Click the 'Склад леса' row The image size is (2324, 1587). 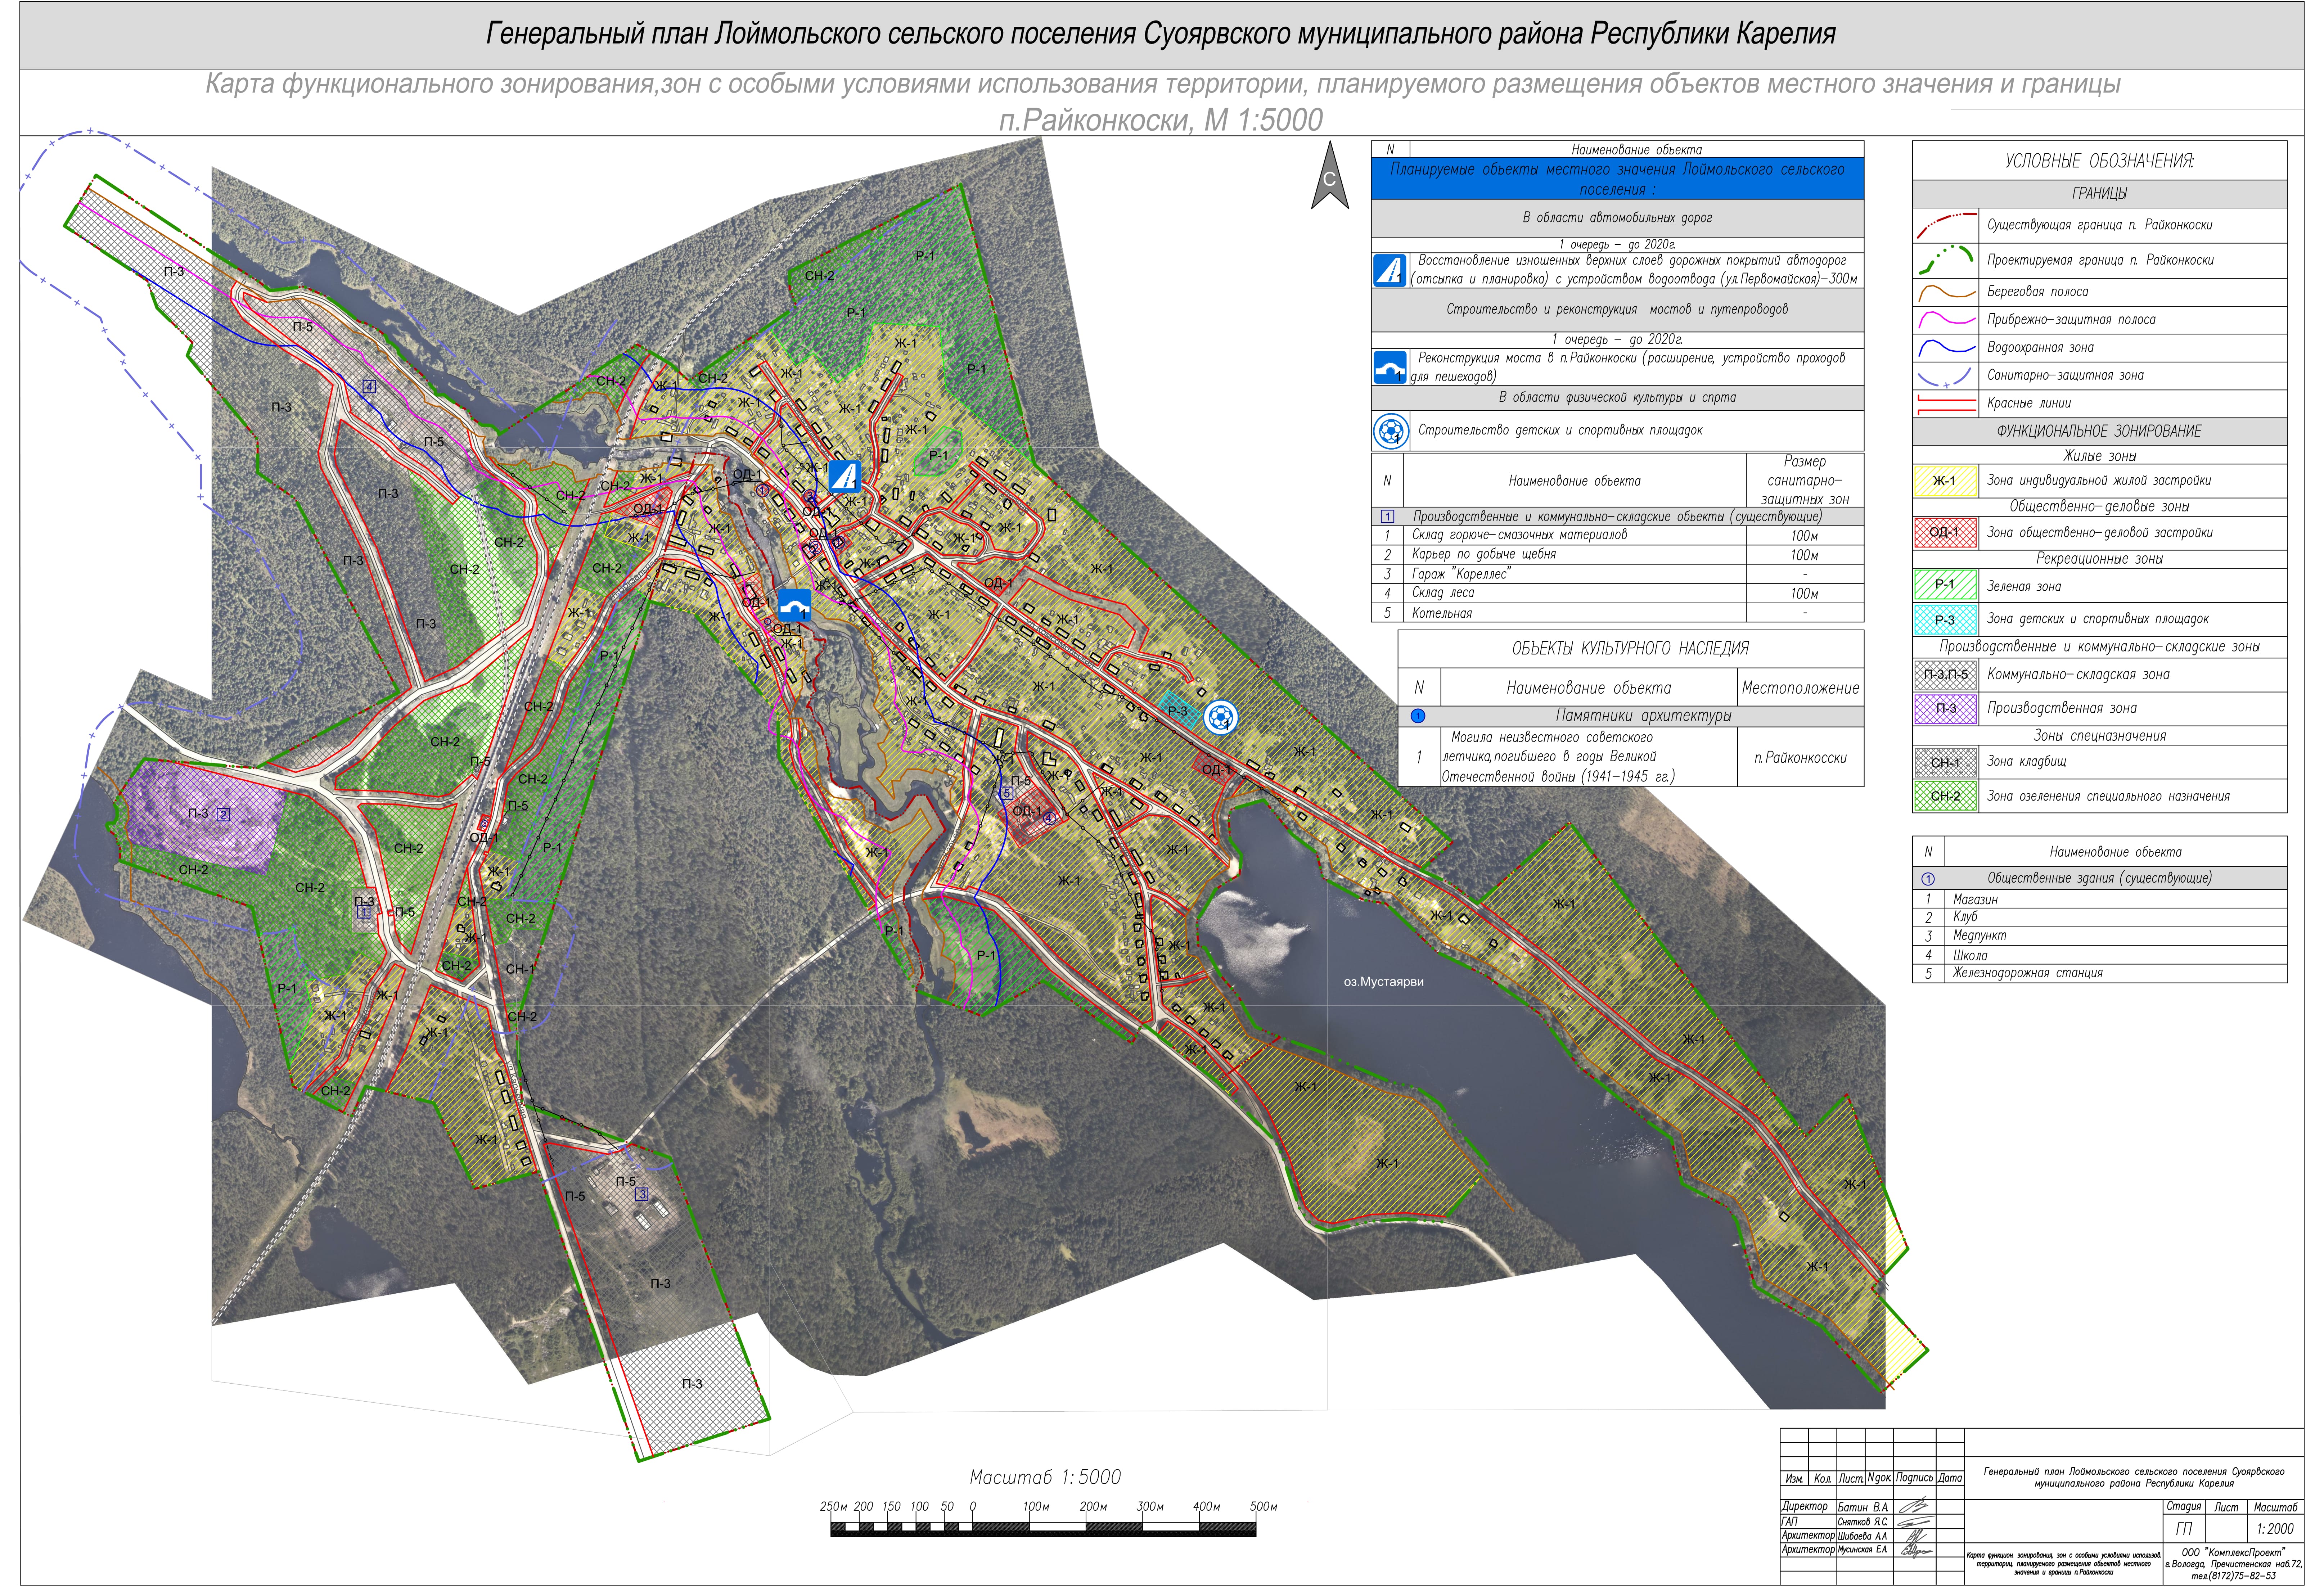pyautogui.click(x=1617, y=593)
